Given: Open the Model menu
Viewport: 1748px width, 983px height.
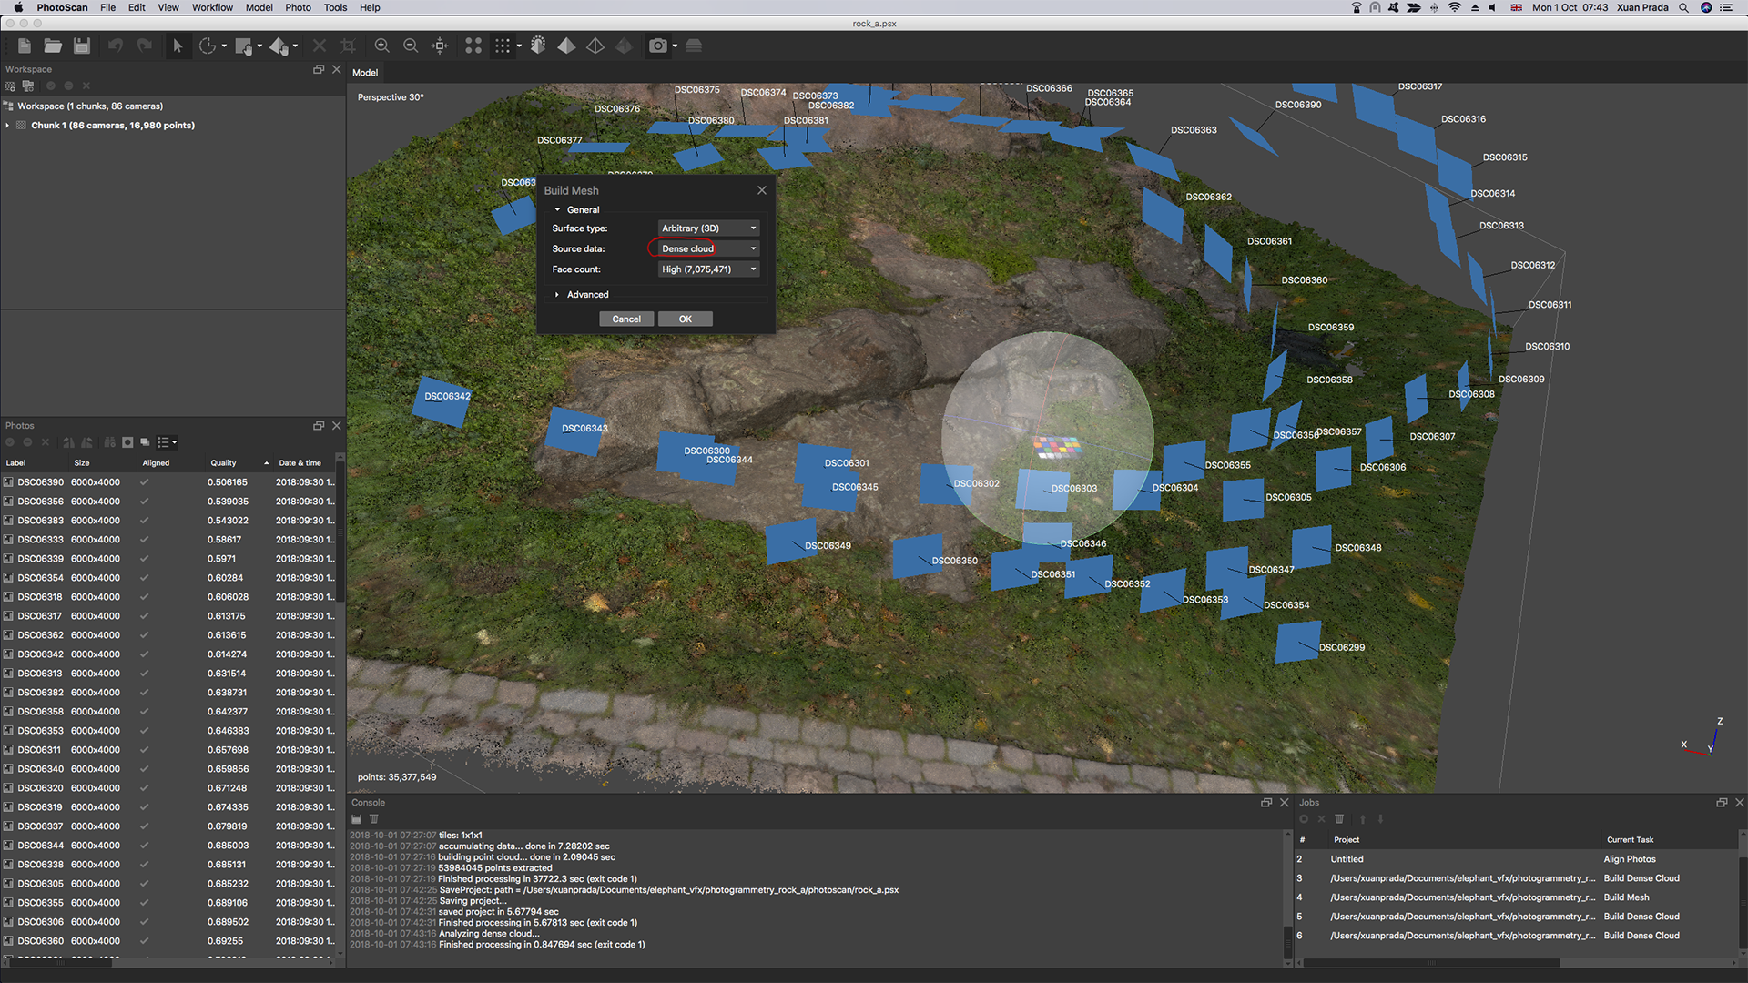Looking at the screenshot, I should pos(259,7).
